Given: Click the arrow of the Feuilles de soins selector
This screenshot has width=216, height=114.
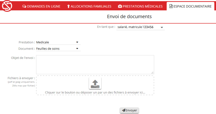Looking at the screenshot, I should [x=77, y=48].
